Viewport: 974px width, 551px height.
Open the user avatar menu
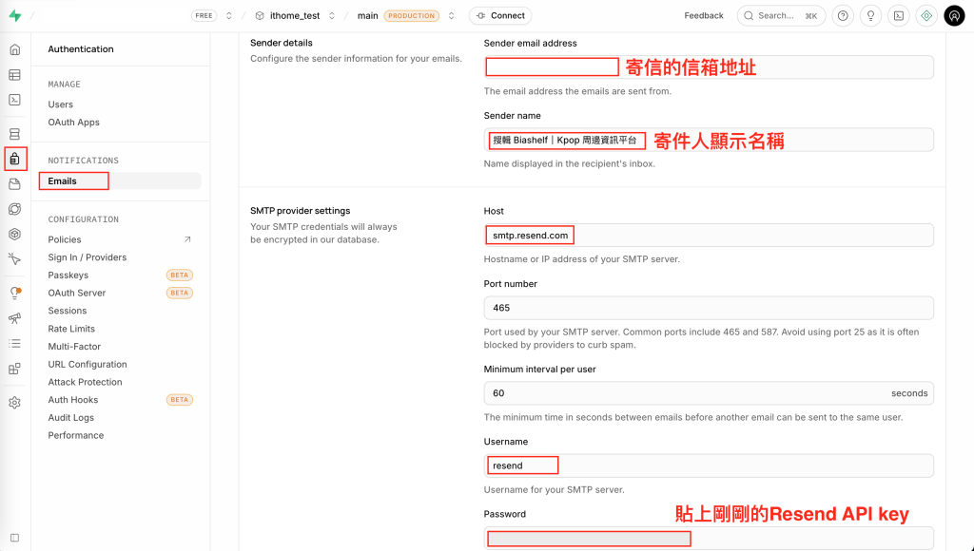tap(954, 15)
